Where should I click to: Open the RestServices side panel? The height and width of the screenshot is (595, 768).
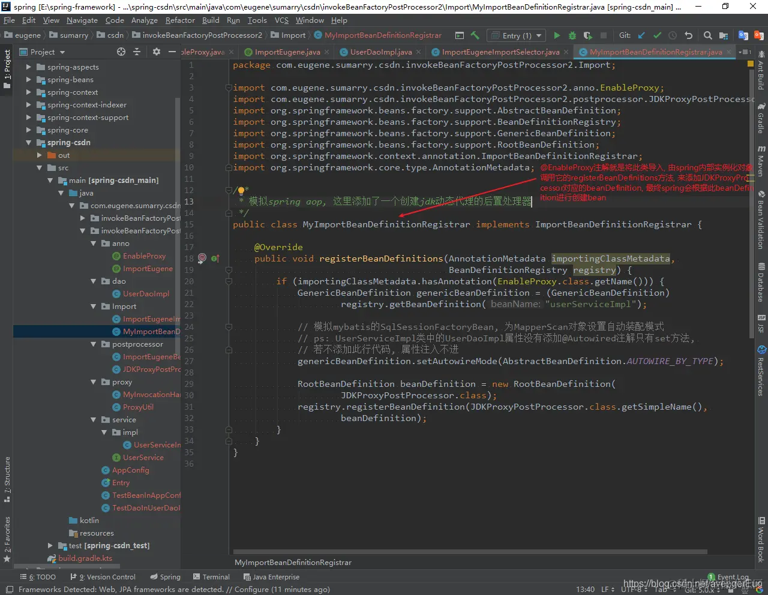coord(761,371)
